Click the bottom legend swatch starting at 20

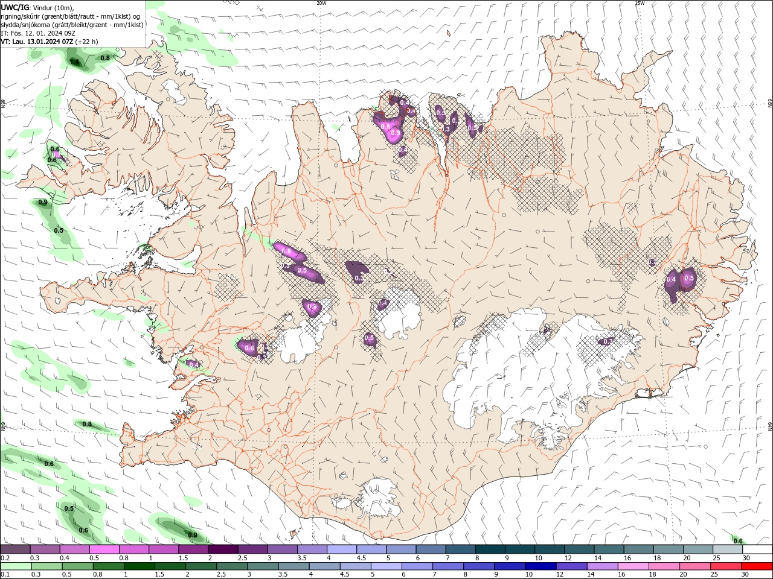tap(694, 566)
